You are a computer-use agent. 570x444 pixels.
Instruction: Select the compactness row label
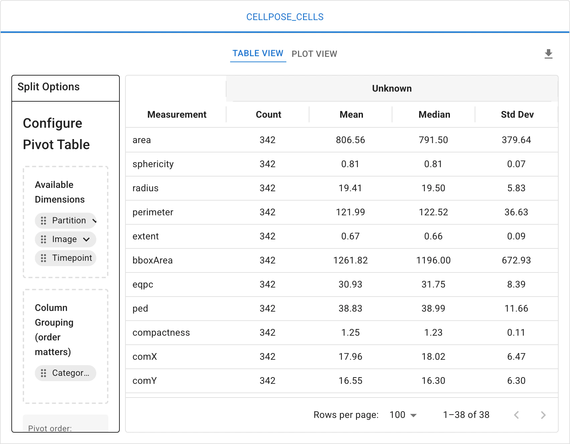coord(161,333)
